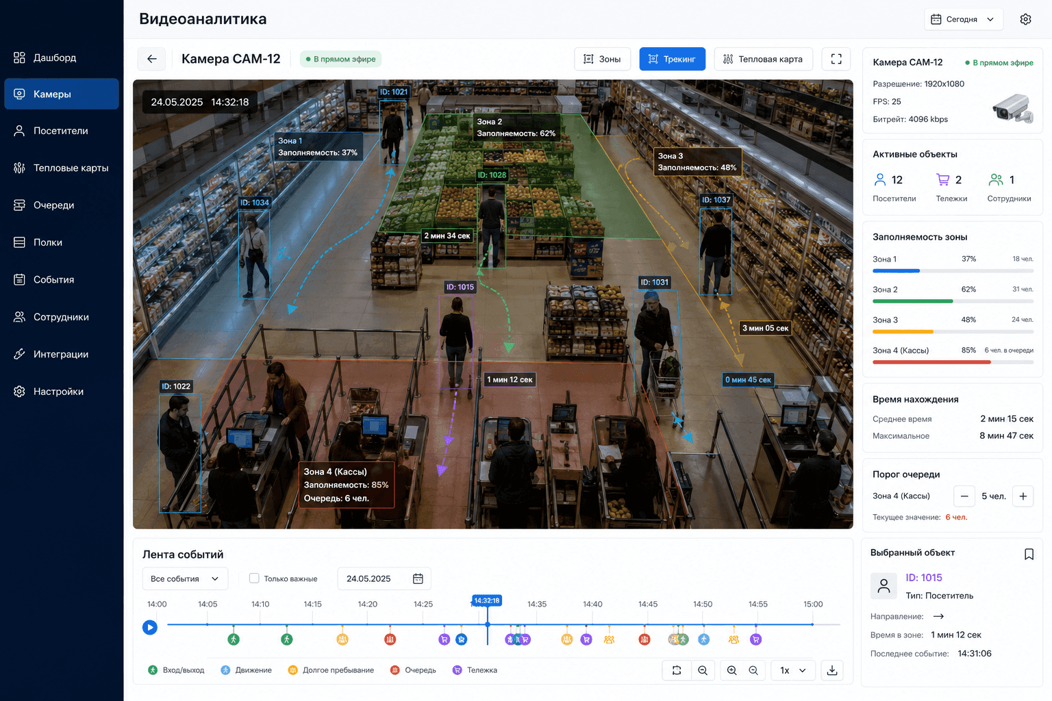Zoom in on the event timeline

pyautogui.click(x=731, y=670)
